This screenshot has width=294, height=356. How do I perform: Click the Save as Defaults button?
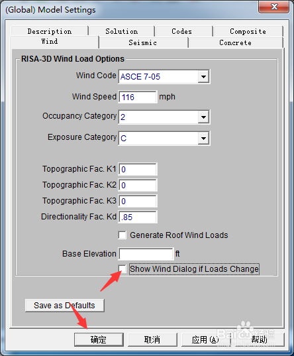click(x=65, y=306)
